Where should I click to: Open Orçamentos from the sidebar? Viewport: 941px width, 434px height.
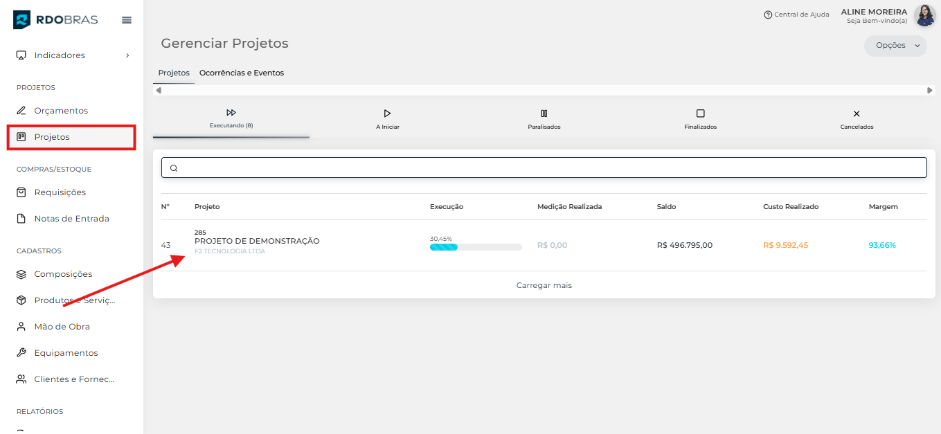coord(61,111)
